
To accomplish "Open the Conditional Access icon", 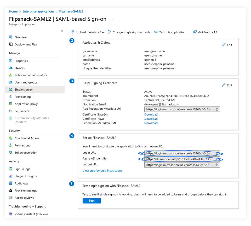I will click(11, 138).
